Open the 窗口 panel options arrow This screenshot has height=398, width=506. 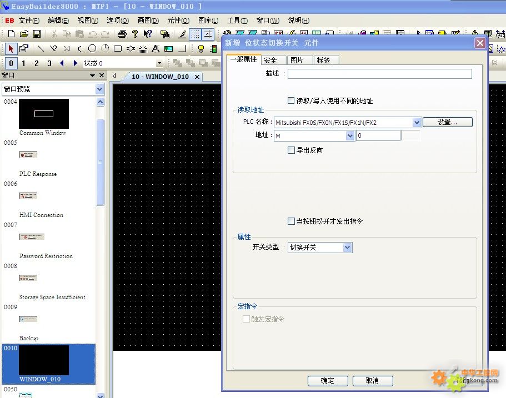coord(92,75)
